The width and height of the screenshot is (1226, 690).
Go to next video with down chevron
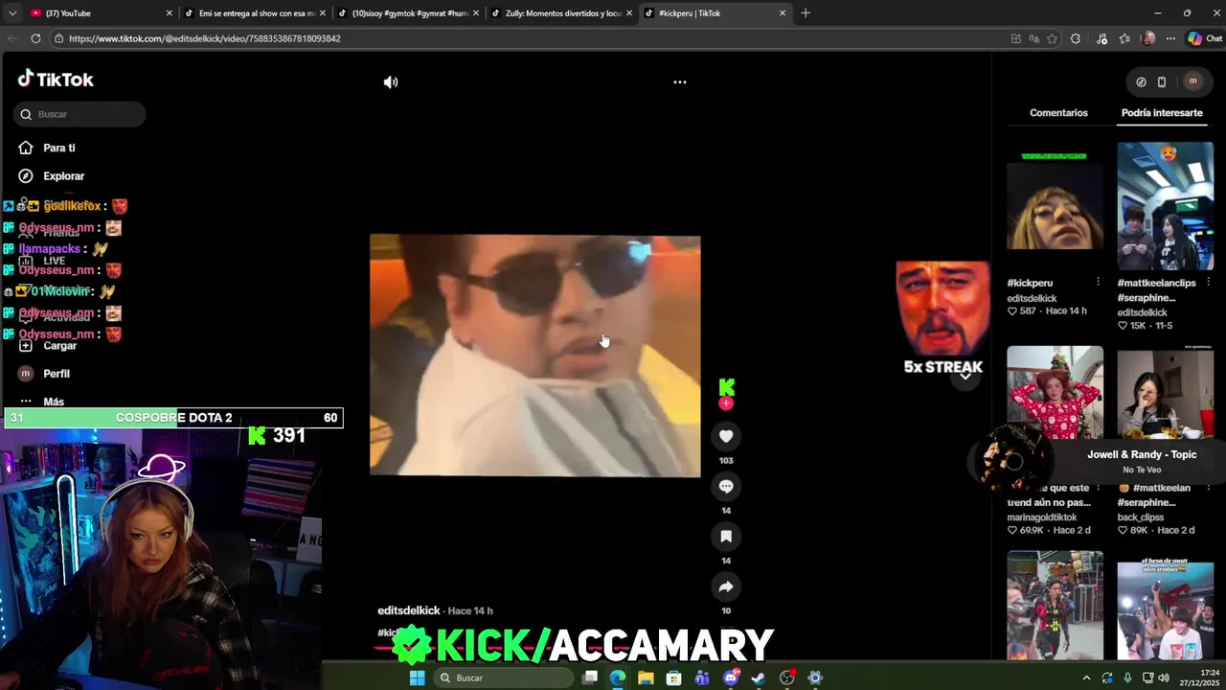(x=965, y=376)
